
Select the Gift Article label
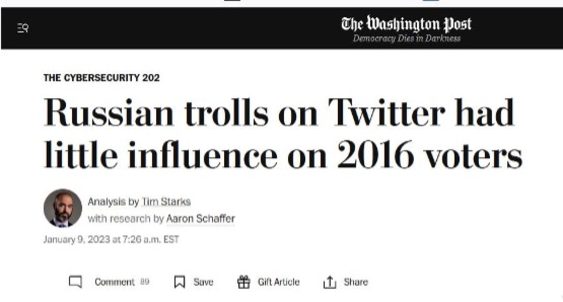[x=278, y=282]
